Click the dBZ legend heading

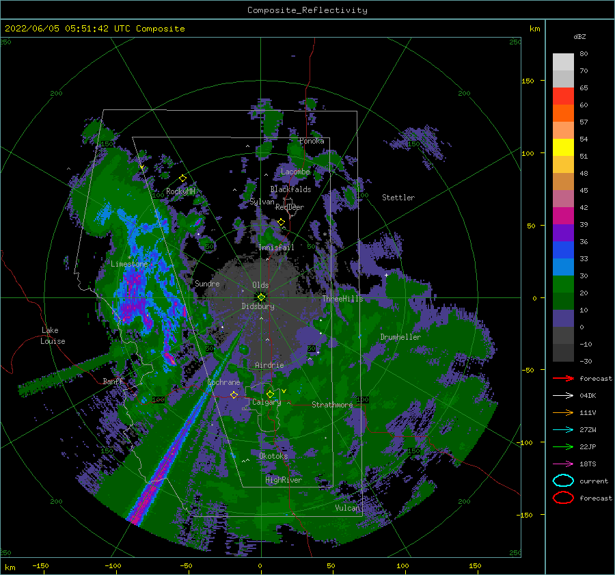pos(579,36)
